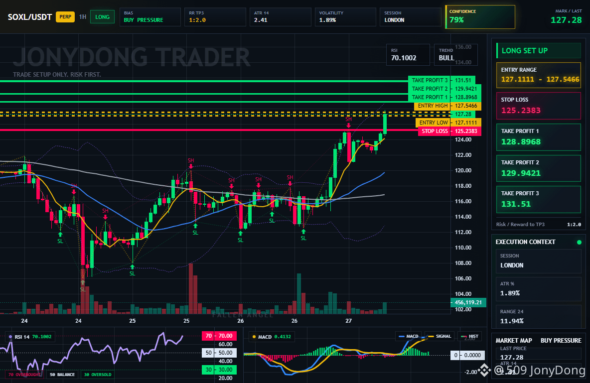Image resolution: width=590 pixels, height=383 pixels.
Task: Open the 1H timeframe selector
Action: pyautogui.click(x=83, y=17)
